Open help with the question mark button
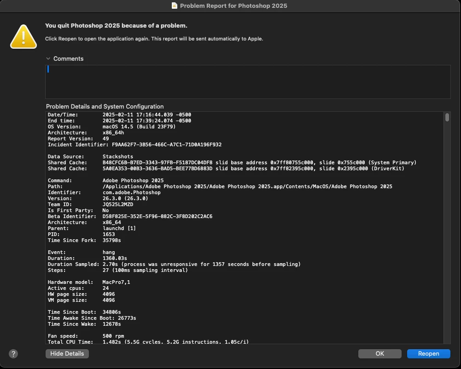Viewport: 461px width, 369px height. point(13,354)
